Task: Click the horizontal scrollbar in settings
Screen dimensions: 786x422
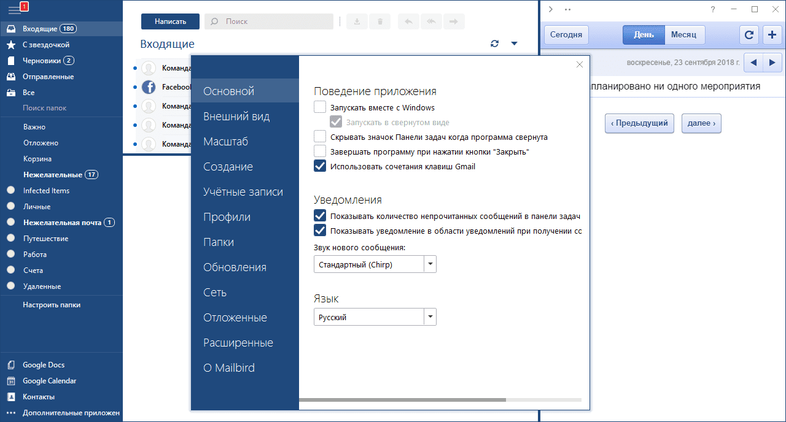Action: [402, 399]
